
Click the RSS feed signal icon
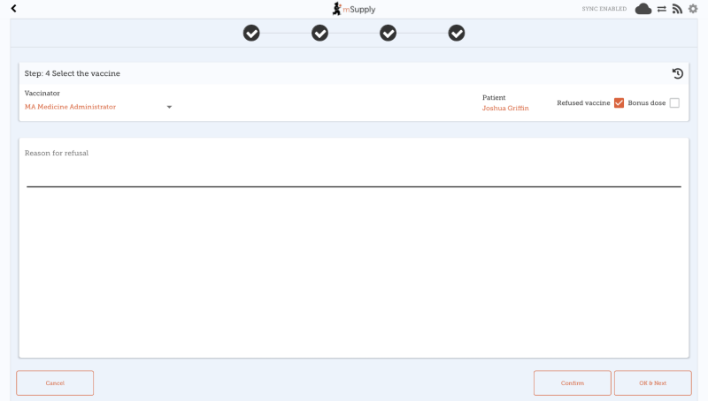tap(677, 9)
